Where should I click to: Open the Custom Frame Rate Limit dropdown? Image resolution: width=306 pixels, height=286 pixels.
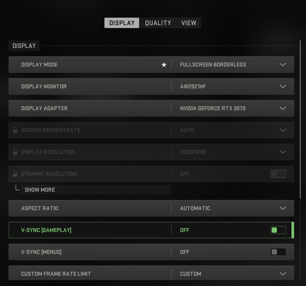point(283,274)
